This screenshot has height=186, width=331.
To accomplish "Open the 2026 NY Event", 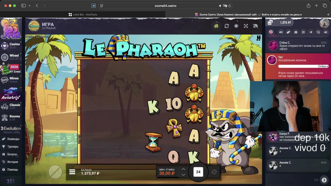I will coord(11,69).
